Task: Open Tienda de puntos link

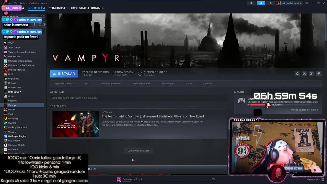Action: [x=142, y=84]
